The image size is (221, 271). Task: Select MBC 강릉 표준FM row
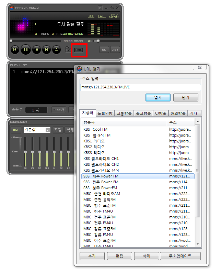pos(138,229)
